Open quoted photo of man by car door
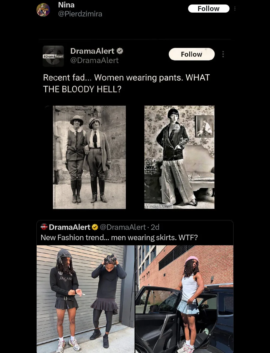The width and height of the screenshot is (270, 353). 184,299
